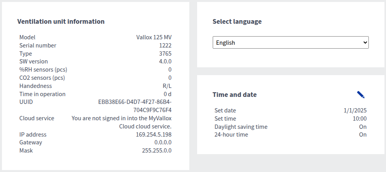Click the Handedness value R/L
This screenshot has width=386, height=172.
[167, 86]
